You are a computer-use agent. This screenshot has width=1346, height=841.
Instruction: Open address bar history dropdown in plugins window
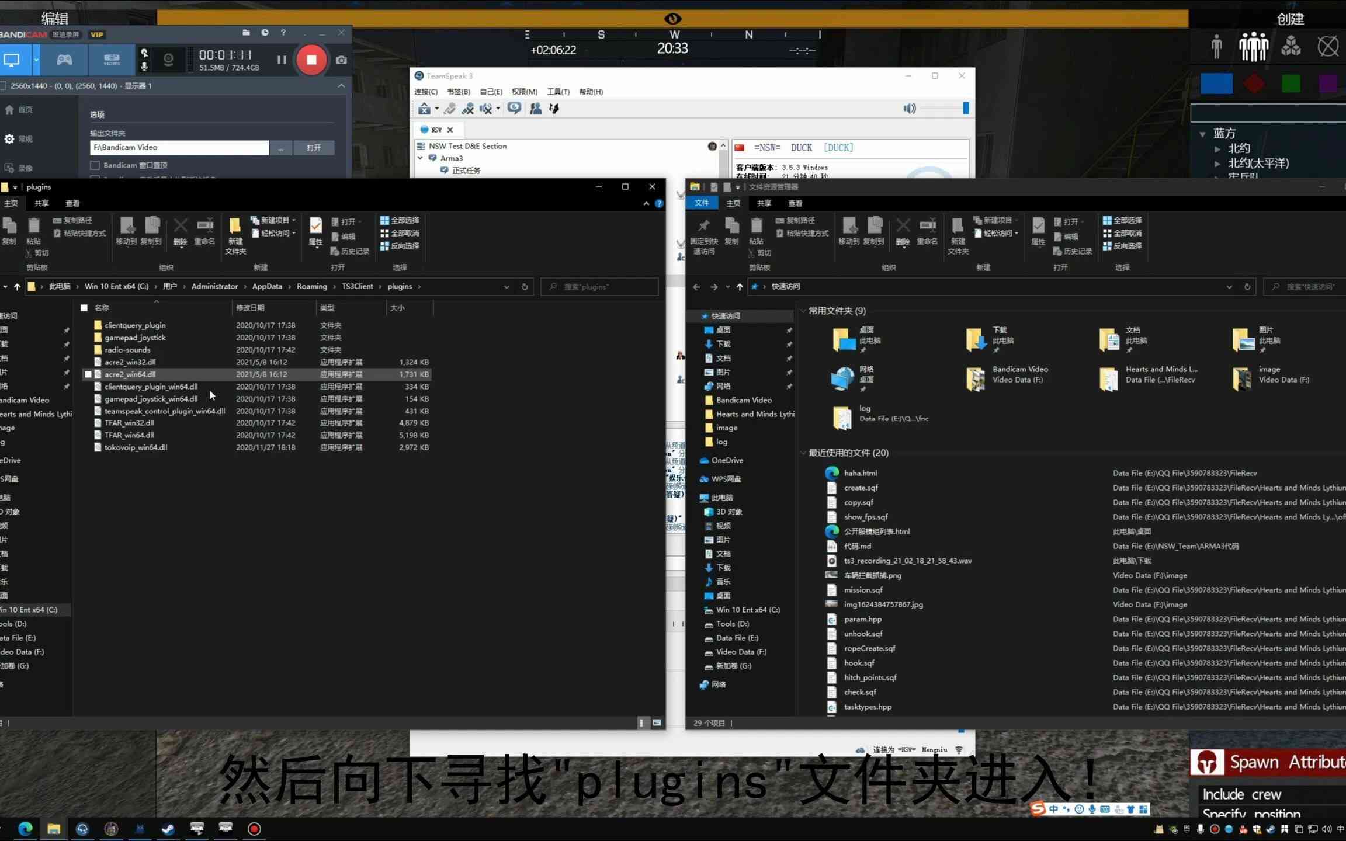pyautogui.click(x=507, y=287)
